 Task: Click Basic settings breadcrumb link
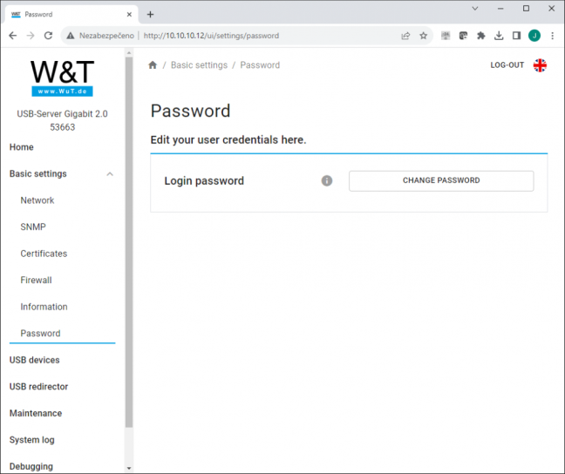[x=199, y=65]
